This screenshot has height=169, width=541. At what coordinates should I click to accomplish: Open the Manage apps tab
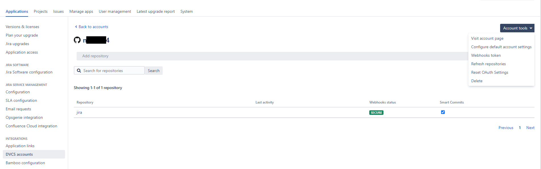81,11
